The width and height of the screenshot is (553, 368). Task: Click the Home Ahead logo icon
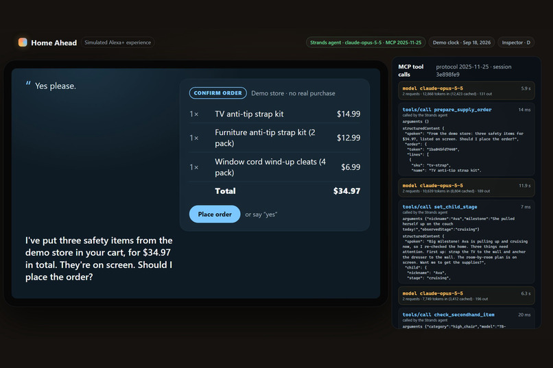[23, 42]
